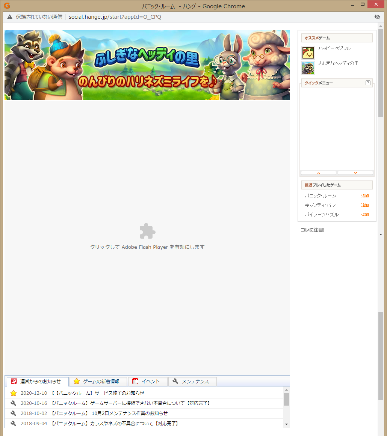Click the lower page scrollbar thumb

pyautogui.click(x=381, y=356)
